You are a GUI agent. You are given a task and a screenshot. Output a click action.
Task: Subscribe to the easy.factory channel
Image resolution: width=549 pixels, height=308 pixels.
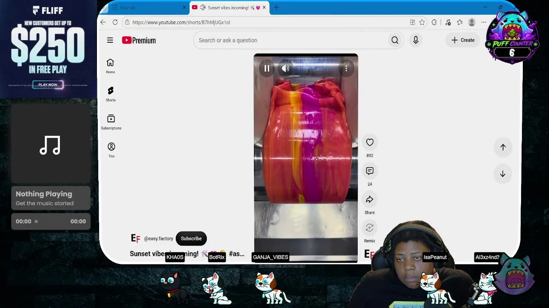click(x=191, y=239)
